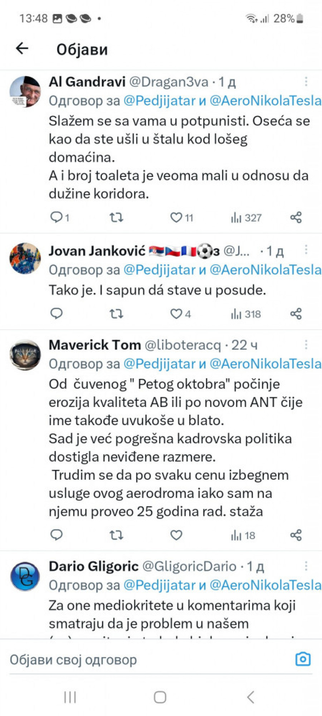The height and width of the screenshot is (716, 322).
Task: Open @AeroNikolaTesla link in Maverick Tom's reply
Action: (265, 364)
